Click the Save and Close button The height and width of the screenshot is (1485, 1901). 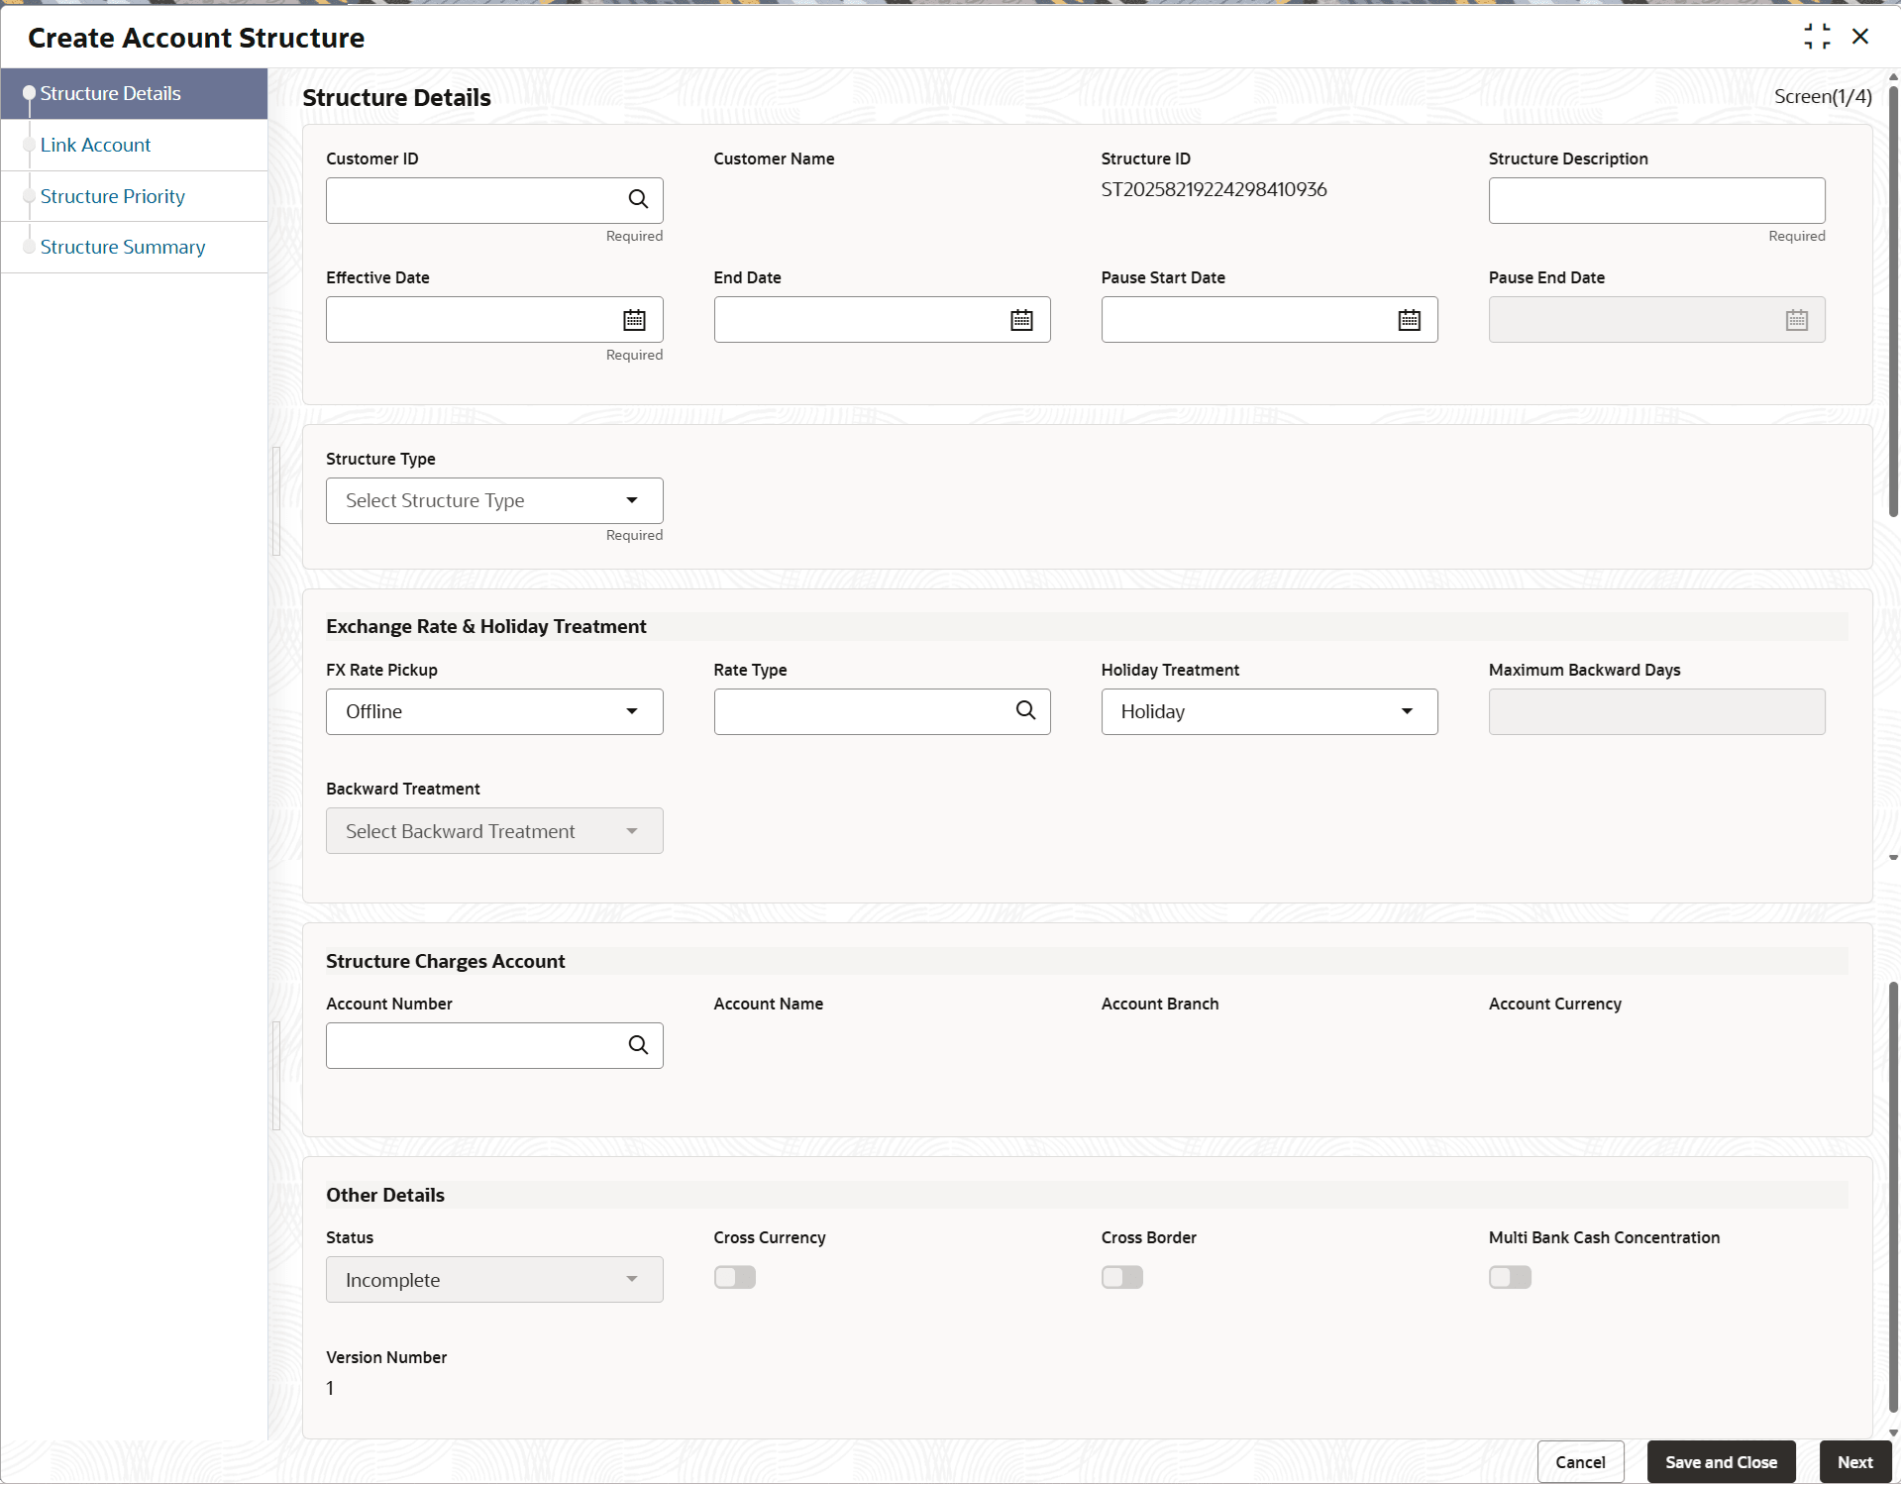click(1721, 1461)
